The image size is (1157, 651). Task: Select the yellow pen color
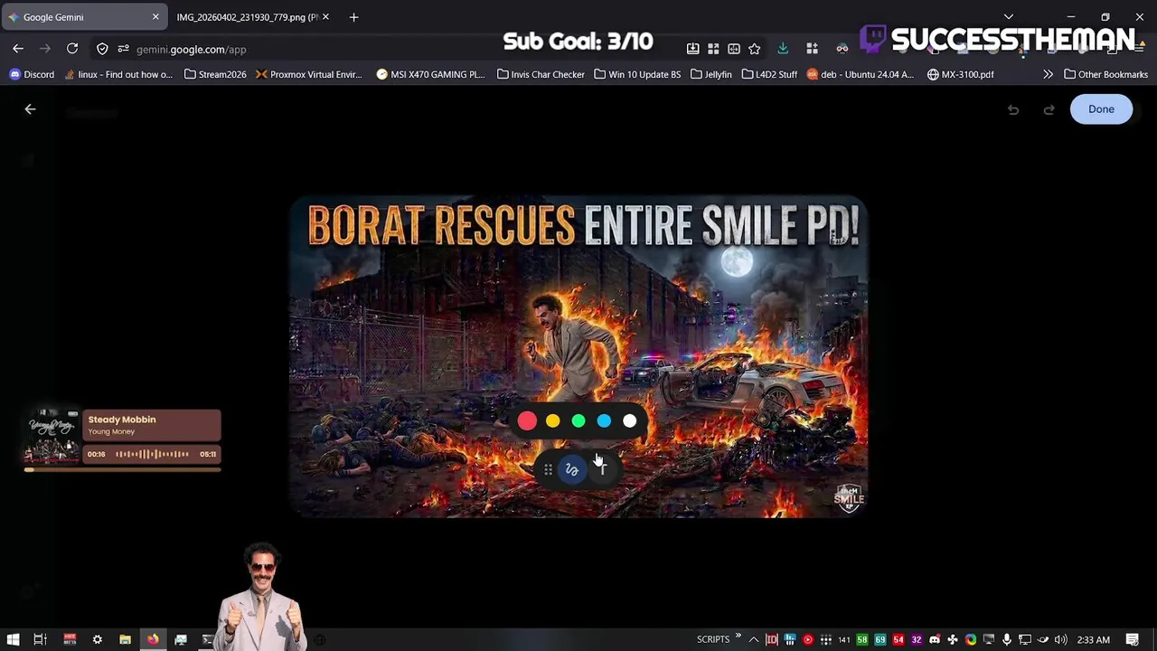[x=552, y=420]
